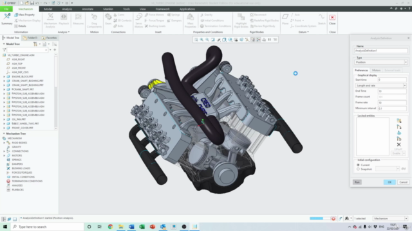Open Chrome from the taskbar
The height and width of the screenshot is (231, 412).
click(110, 227)
